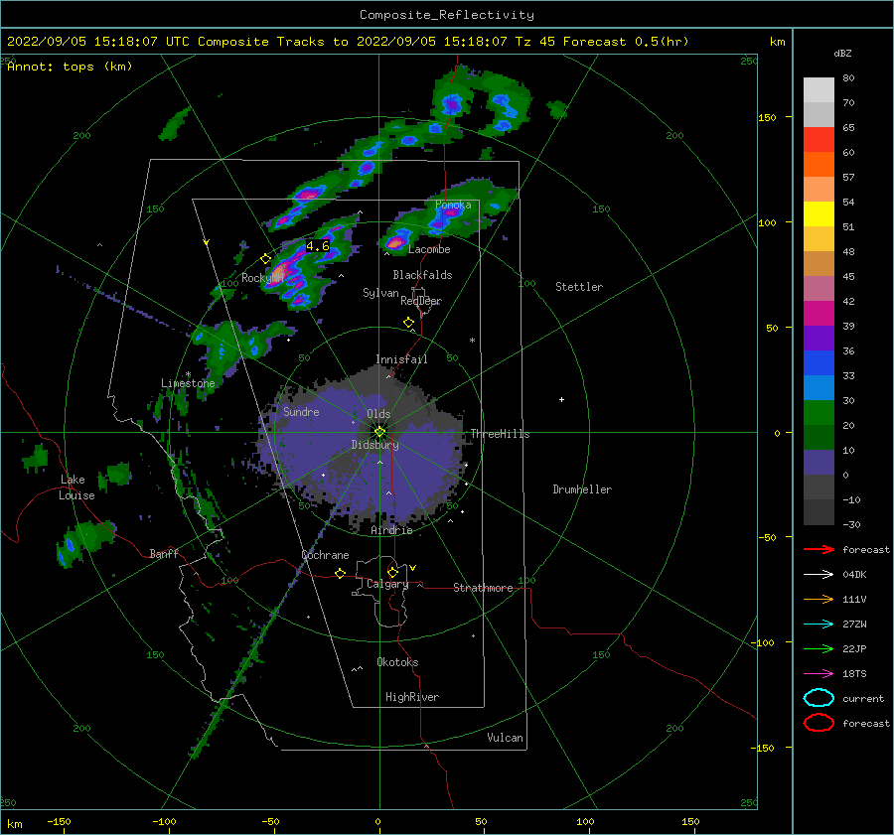Click the Calgary city label
This screenshot has width=894, height=835.
pos(387,584)
